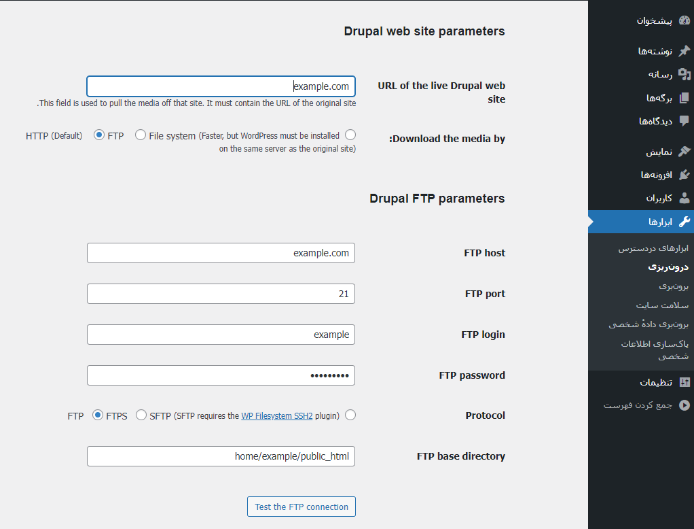
Task: Click the 'FTP port' label
Action: click(485, 294)
